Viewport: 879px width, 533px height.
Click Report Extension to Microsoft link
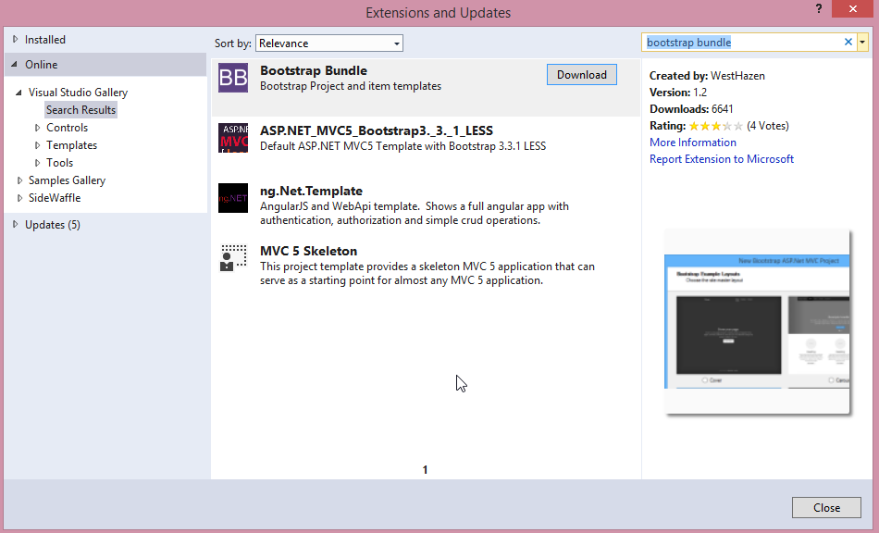722,159
